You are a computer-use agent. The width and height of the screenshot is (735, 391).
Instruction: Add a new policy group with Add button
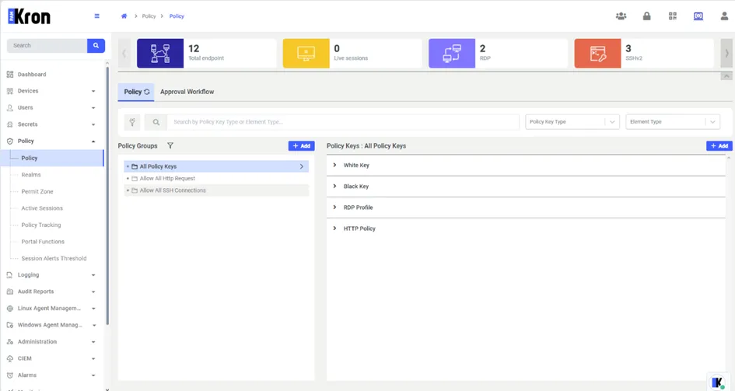pyautogui.click(x=302, y=145)
